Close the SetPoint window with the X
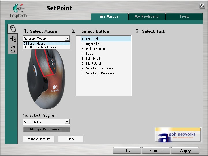Screen dimensions: 208x156 (x=202, y=6)
